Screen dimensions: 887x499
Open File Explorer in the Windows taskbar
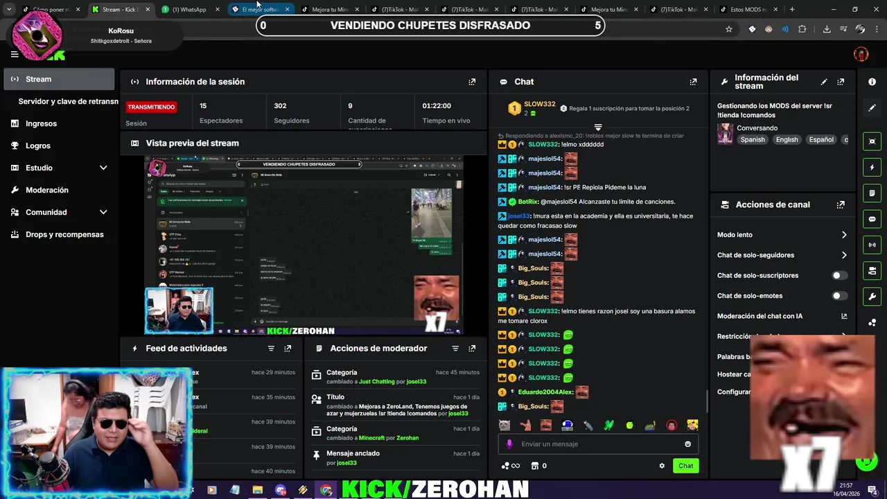point(258,490)
